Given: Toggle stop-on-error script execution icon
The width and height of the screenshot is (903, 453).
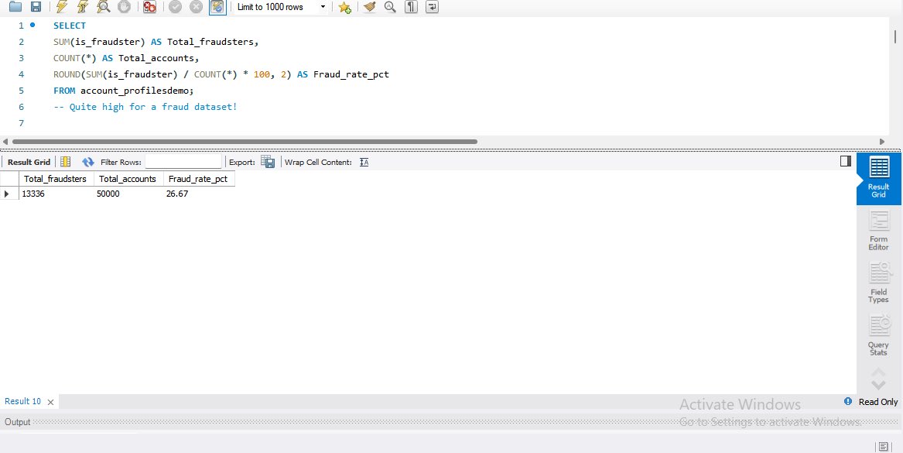Looking at the screenshot, I should [150, 7].
